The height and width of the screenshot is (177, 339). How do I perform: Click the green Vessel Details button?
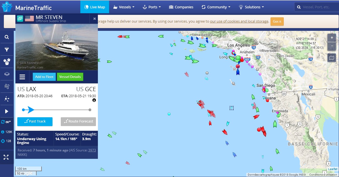click(70, 77)
